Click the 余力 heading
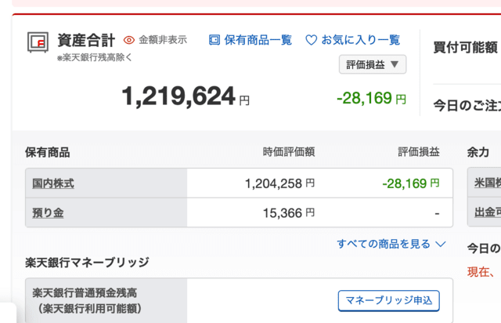The height and width of the screenshot is (323, 501). click(478, 152)
